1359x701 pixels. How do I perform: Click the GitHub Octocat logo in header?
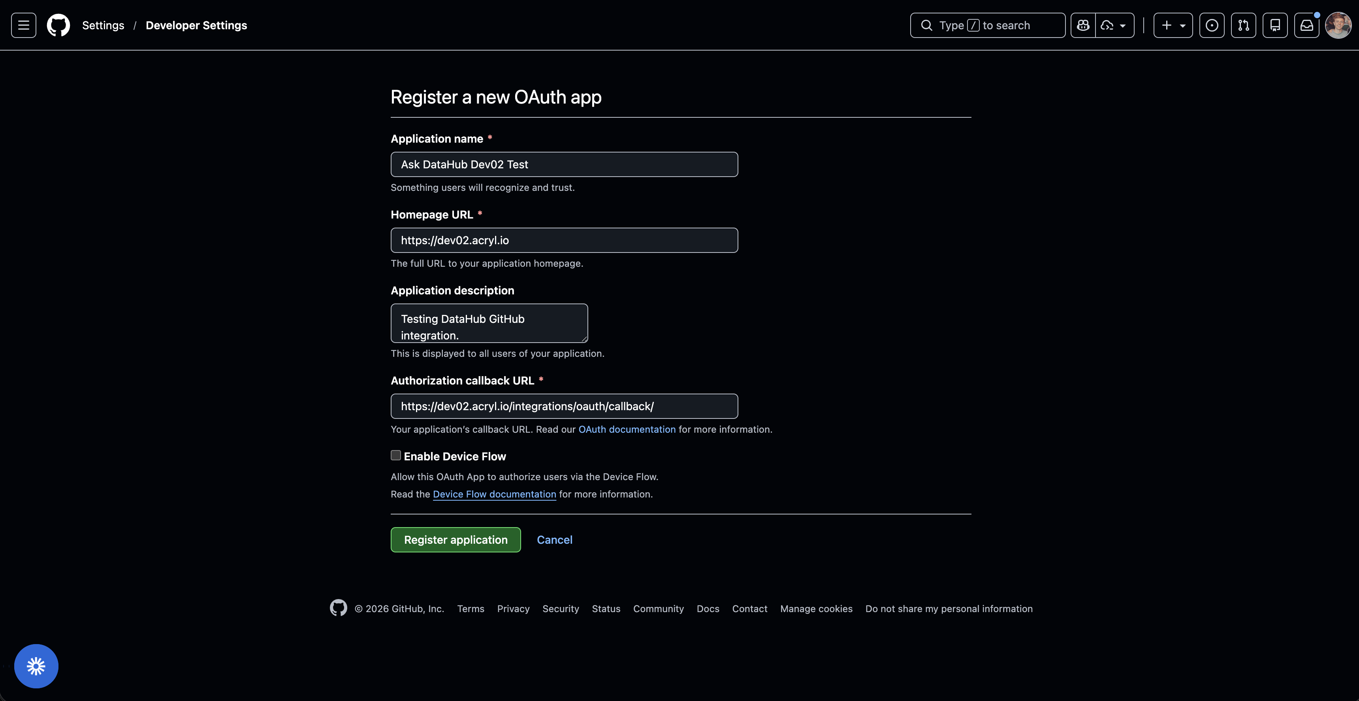coord(58,25)
